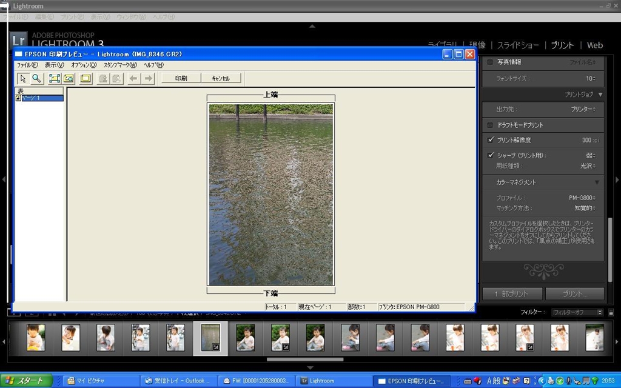Click the keyboard icon in the language bar
The height and width of the screenshot is (388, 621).
468,381
